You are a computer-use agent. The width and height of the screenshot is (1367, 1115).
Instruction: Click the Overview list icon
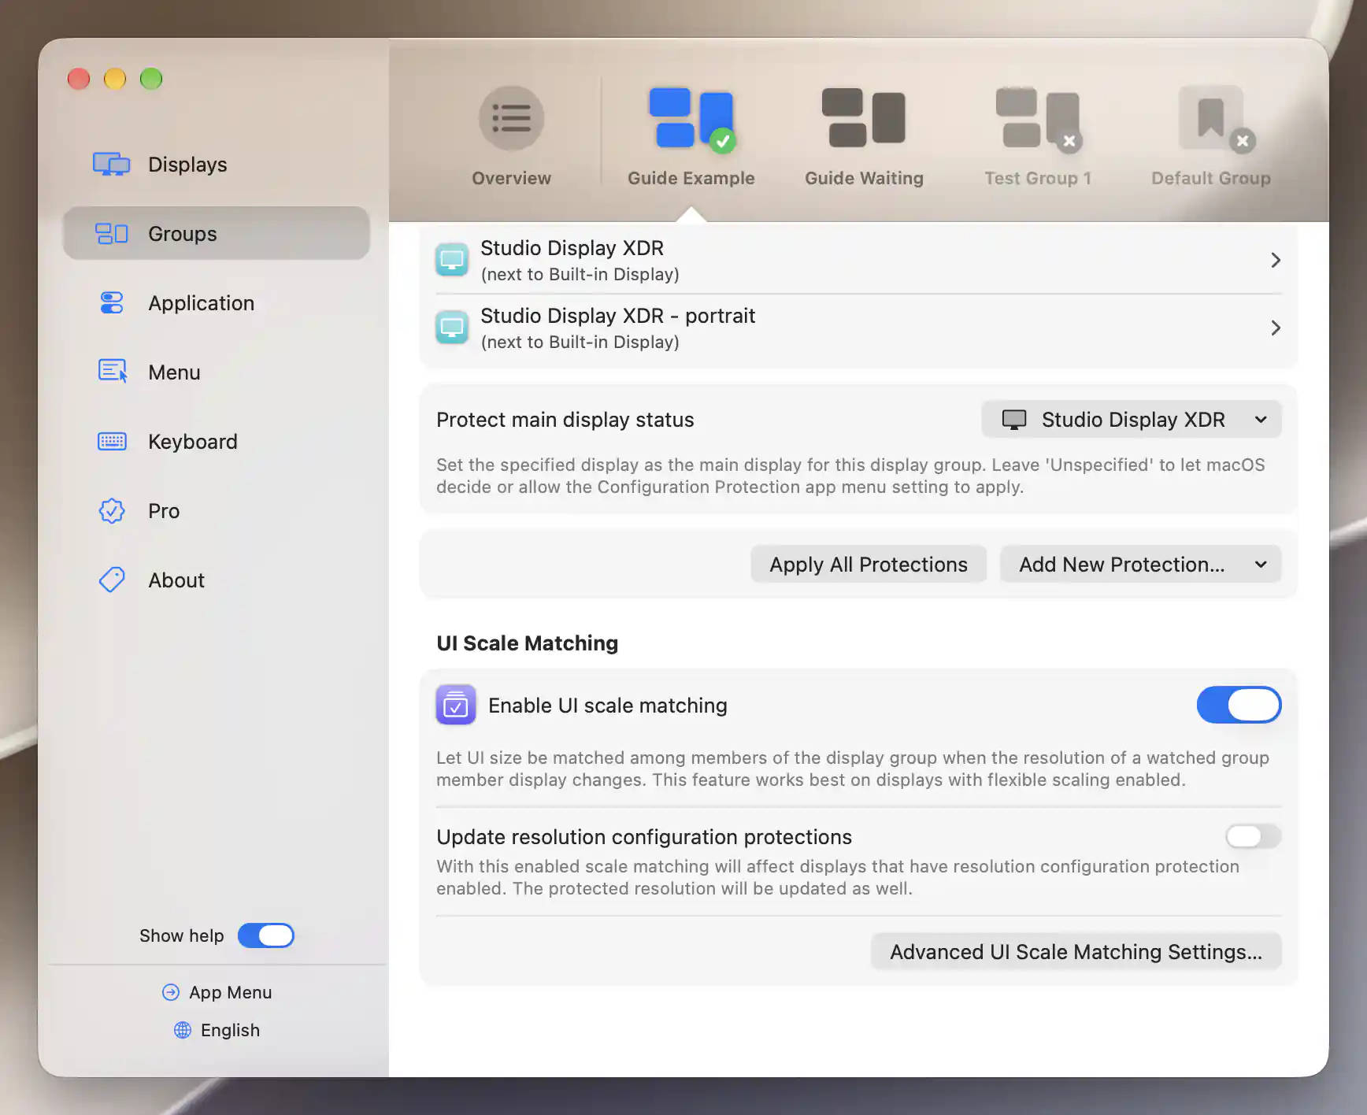pos(511,118)
